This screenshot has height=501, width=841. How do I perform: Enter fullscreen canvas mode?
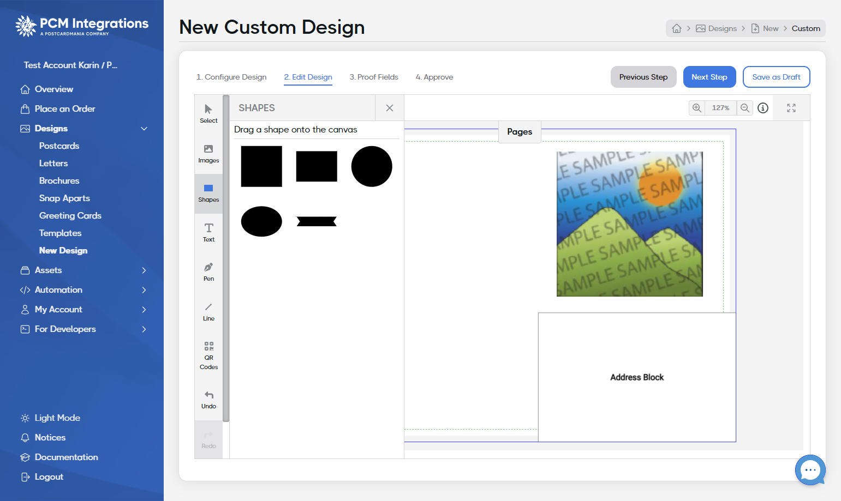point(791,108)
